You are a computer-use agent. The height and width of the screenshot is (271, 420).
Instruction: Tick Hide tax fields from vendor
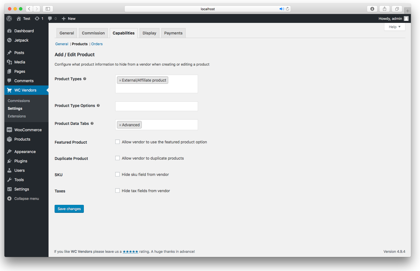[x=117, y=191]
